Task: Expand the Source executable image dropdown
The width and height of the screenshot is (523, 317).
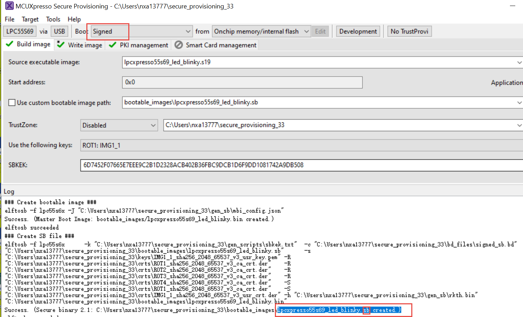Action: [519, 62]
